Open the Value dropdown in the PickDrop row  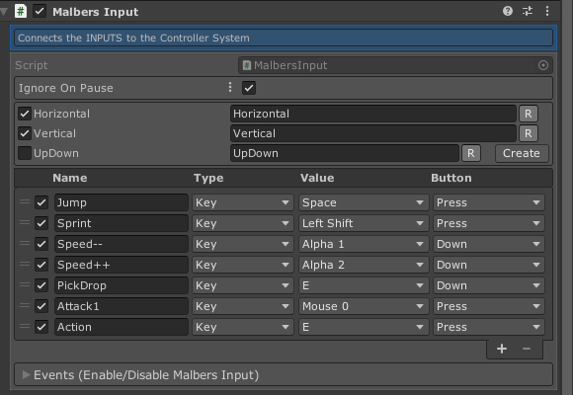[x=364, y=285]
